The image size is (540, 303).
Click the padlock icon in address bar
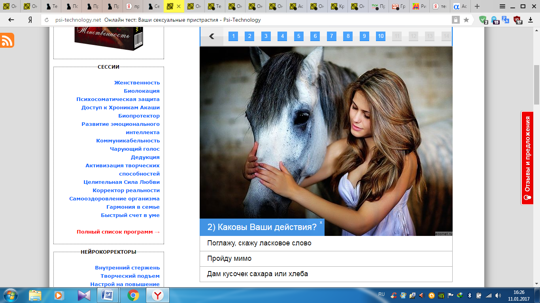point(456,20)
